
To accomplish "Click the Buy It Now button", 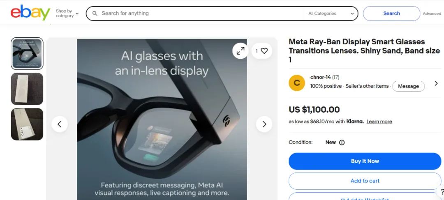I will coord(365,161).
